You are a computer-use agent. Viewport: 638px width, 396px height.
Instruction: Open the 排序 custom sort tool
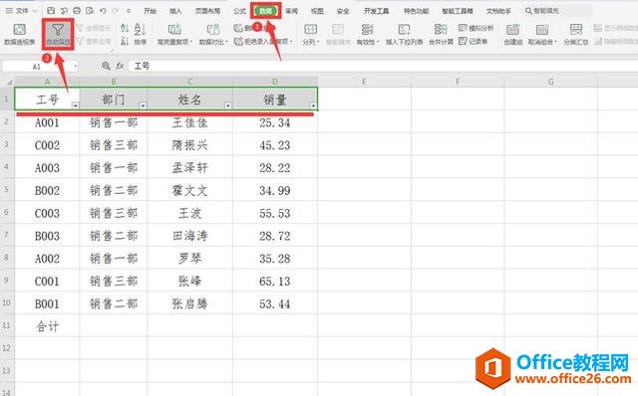pos(140,34)
